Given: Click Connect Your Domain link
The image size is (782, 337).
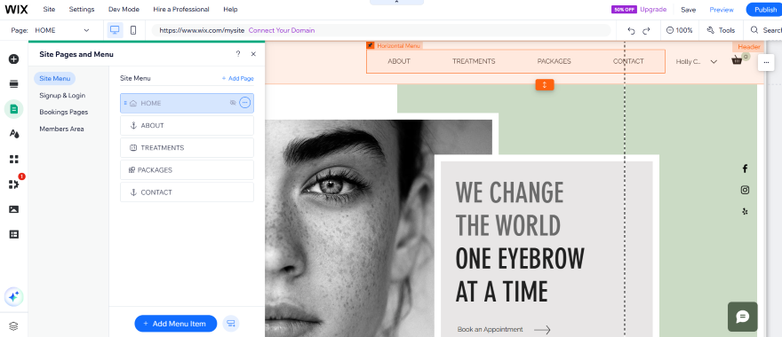Looking at the screenshot, I should tap(282, 30).
